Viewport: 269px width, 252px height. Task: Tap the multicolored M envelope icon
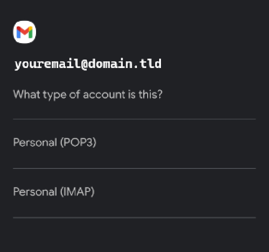(x=24, y=32)
